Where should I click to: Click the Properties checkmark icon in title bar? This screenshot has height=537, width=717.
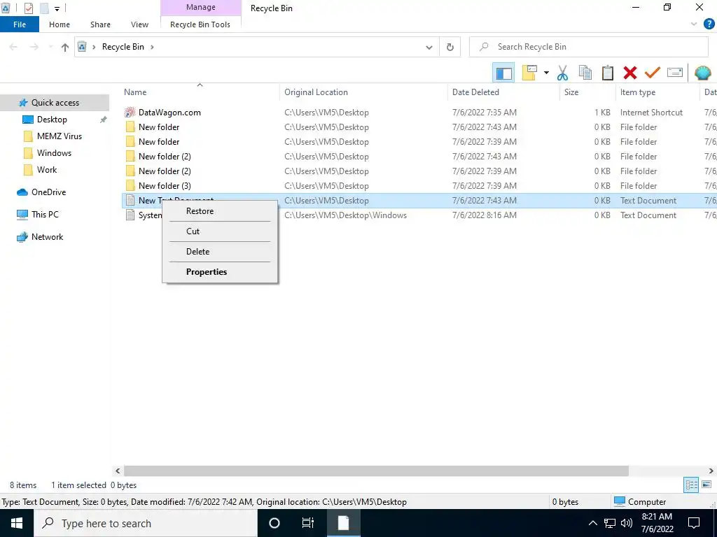(28, 8)
